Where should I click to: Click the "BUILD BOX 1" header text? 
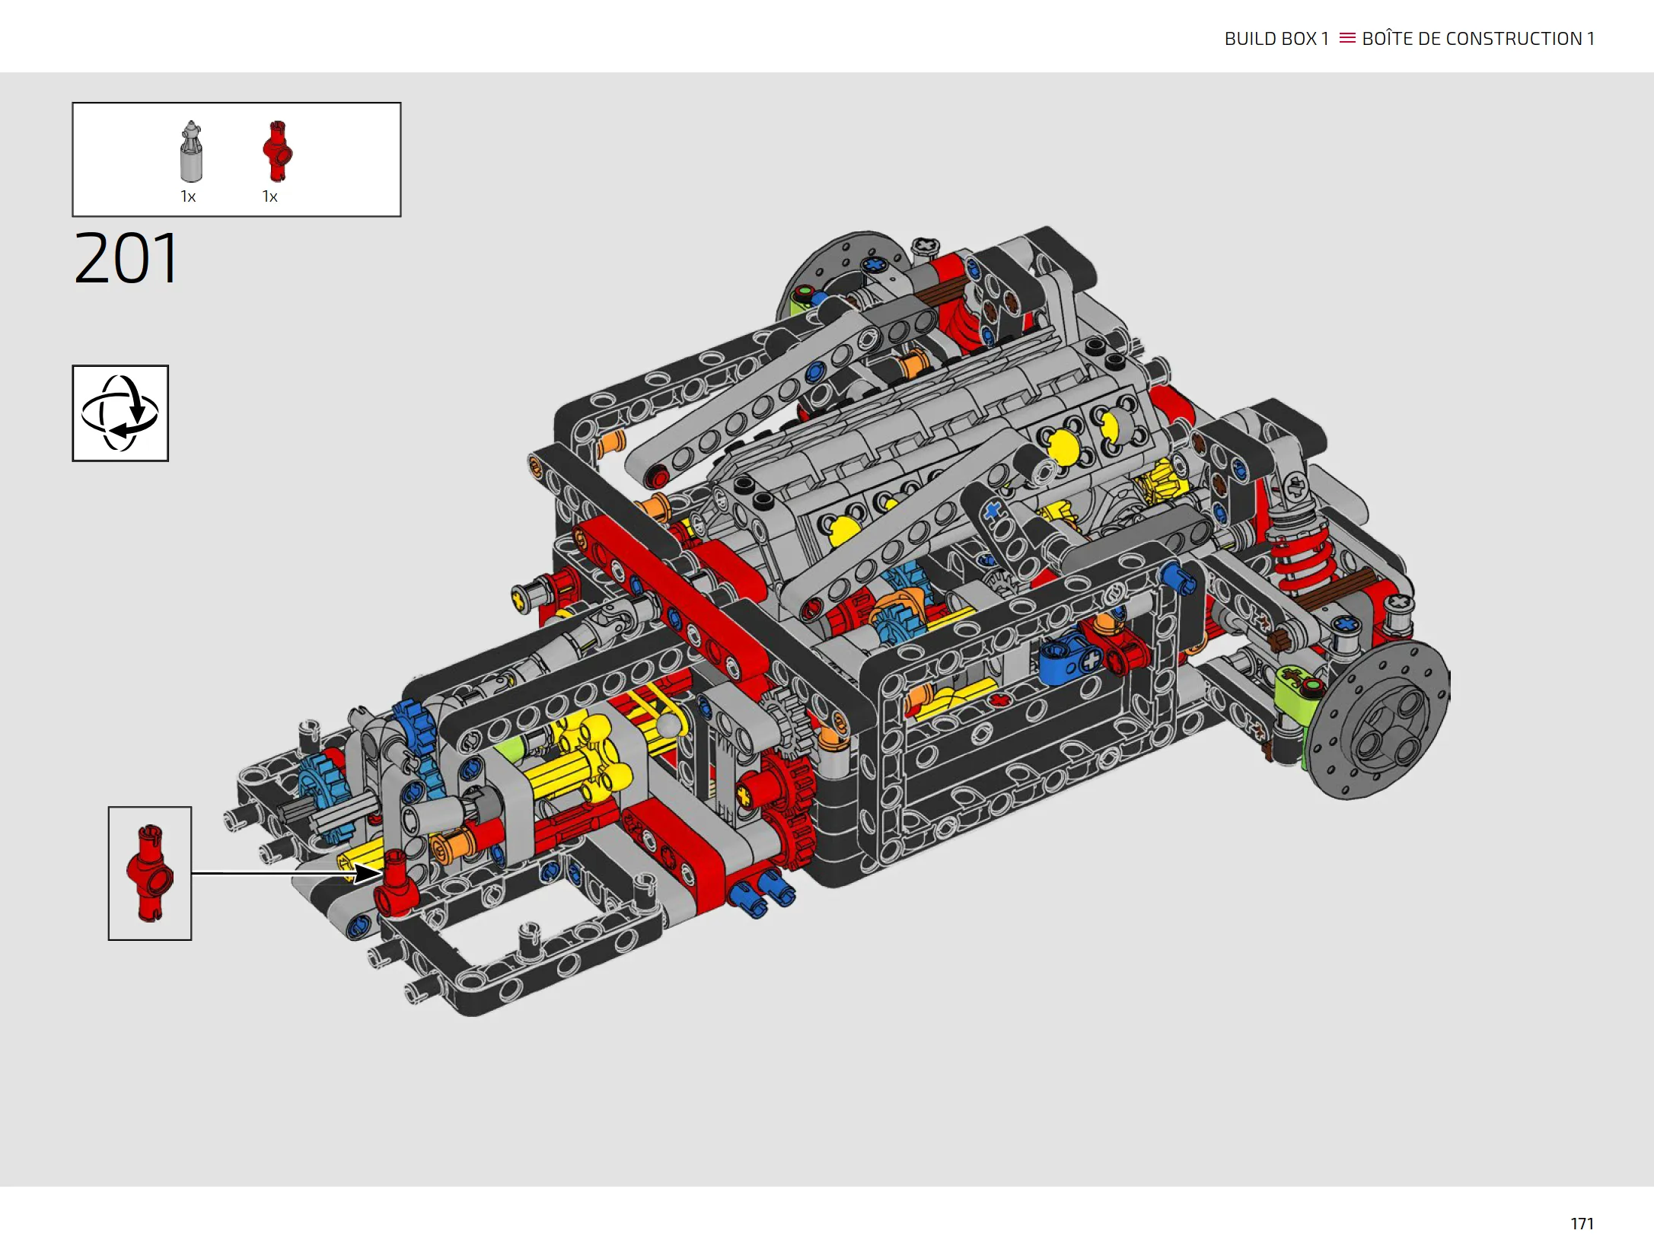click(x=1276, y=39)
